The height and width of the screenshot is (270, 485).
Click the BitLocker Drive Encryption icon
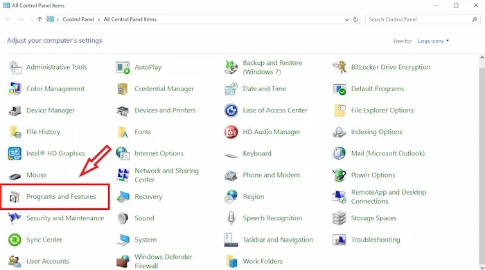coord(339,67)
